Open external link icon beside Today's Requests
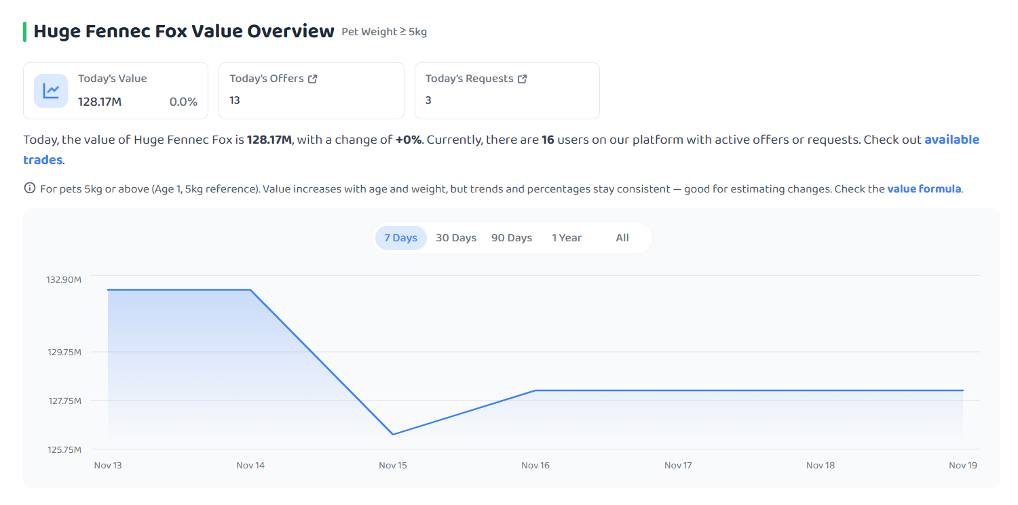 [522, 79]
